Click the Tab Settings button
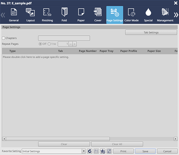The image size is (179, 155). (151, 33)
